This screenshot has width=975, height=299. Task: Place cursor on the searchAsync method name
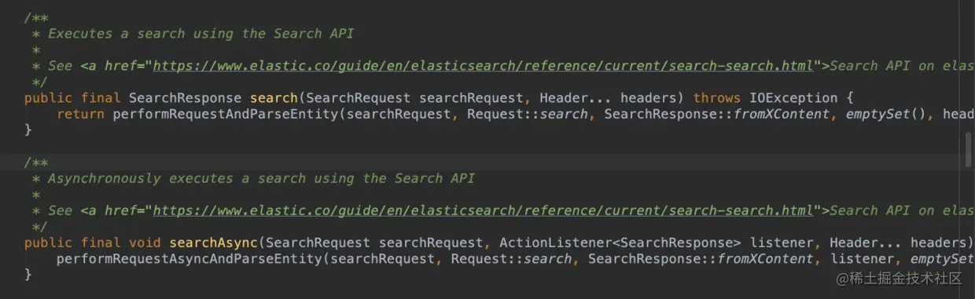point(213,242)
